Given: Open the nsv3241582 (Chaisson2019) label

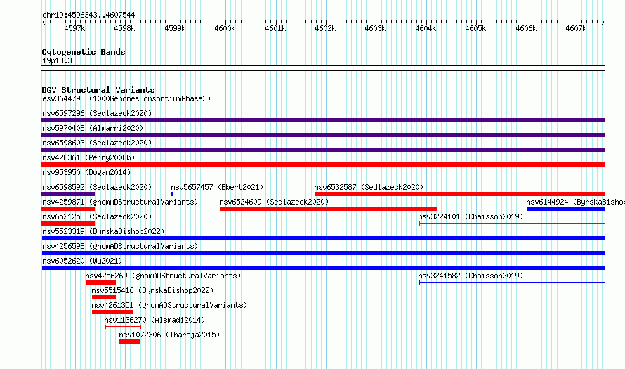Looking at the screenshot, I should pos(471,276).
